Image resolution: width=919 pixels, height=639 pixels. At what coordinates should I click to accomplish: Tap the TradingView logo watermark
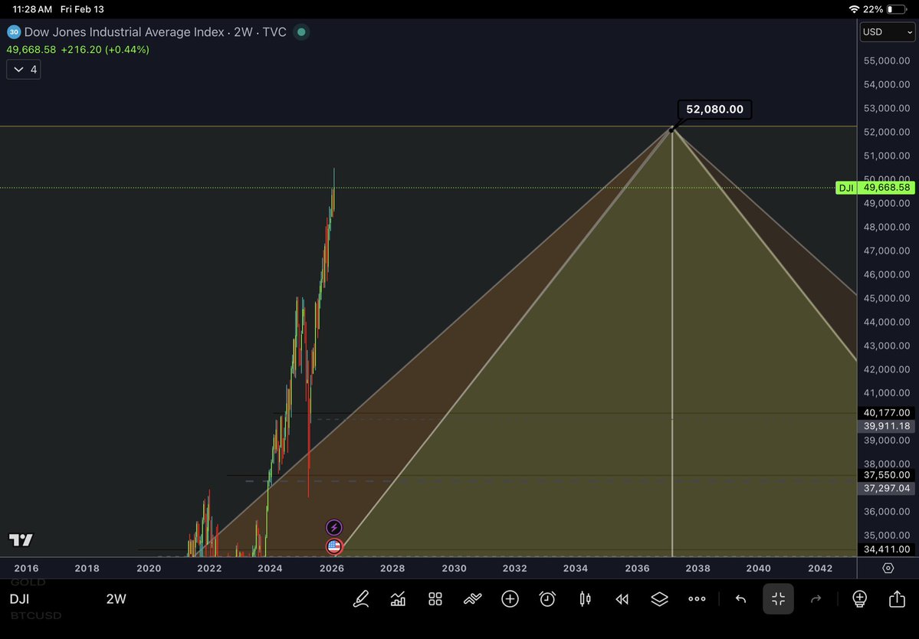click(21, 539)
